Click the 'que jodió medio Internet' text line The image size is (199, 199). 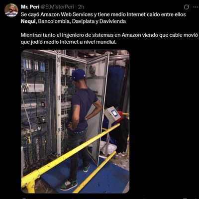coord(69,42)
